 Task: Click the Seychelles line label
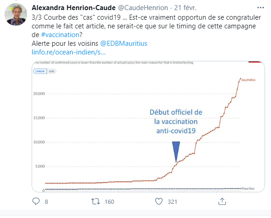coord(249,80)
